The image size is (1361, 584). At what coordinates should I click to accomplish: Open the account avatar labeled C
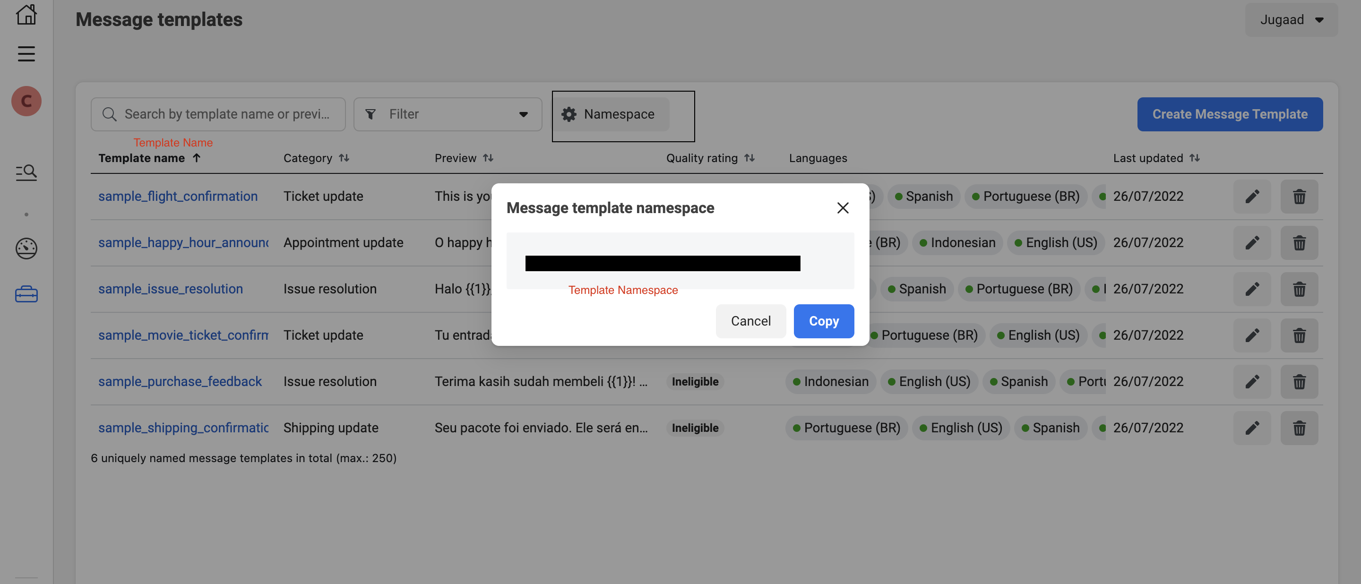pyautogui.click(x=26, y=101)
